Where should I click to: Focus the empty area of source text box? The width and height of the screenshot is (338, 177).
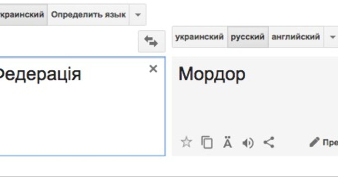[x=82, y=118]
